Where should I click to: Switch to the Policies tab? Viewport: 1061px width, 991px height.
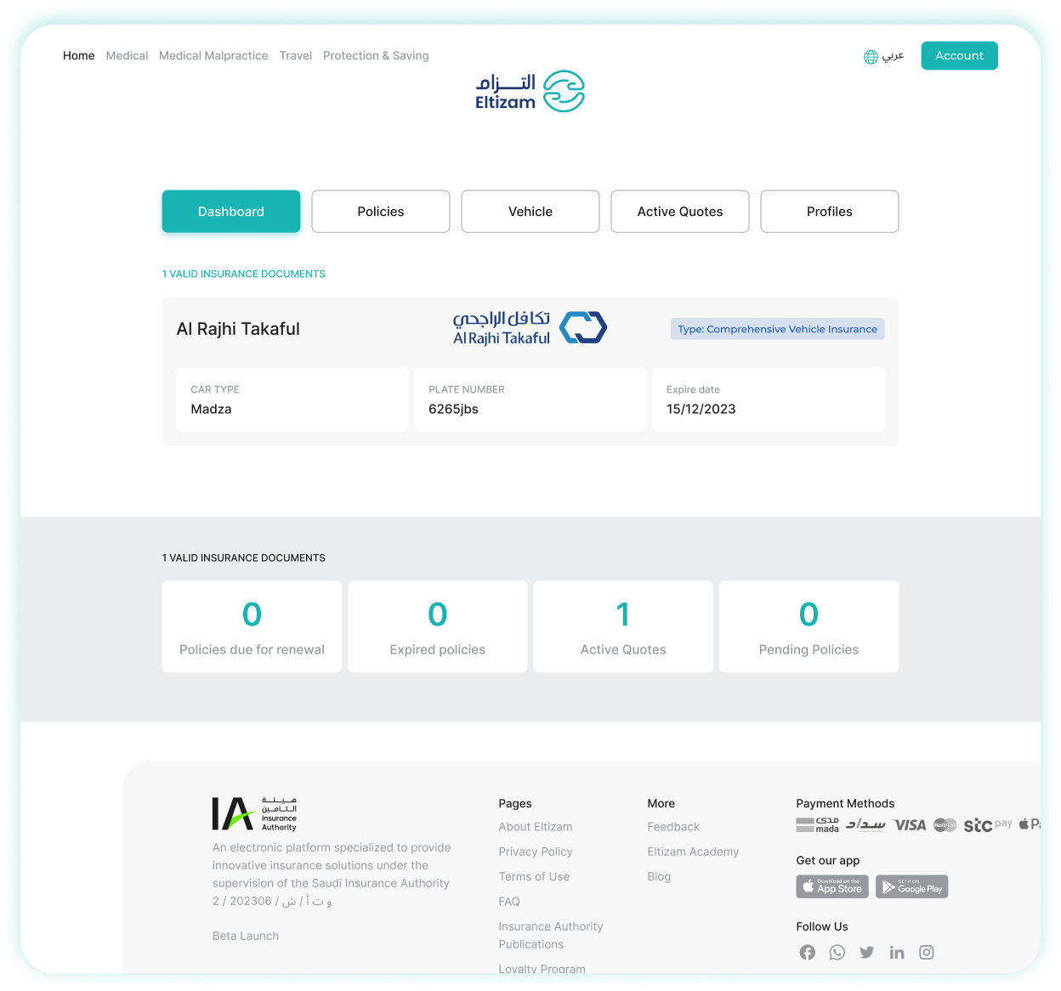click(381, 212)
